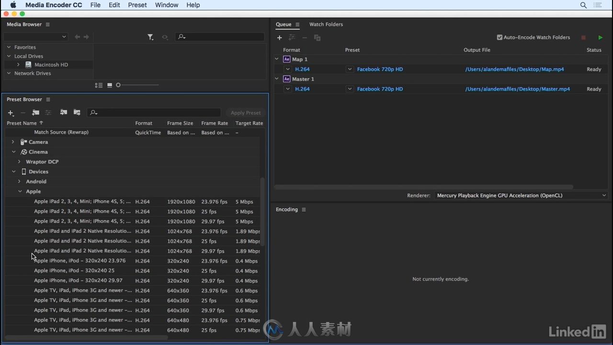Image resolution: width=613 pixels, height=345 pixels.
Task: Stop the queue with red square
Action: coord(583,37)
